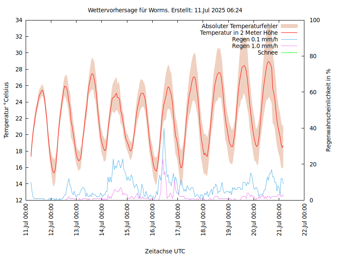Click the 'Regen 1.0 mm/h' legend label
Viewport: 342px width, 256px height.
255,46
